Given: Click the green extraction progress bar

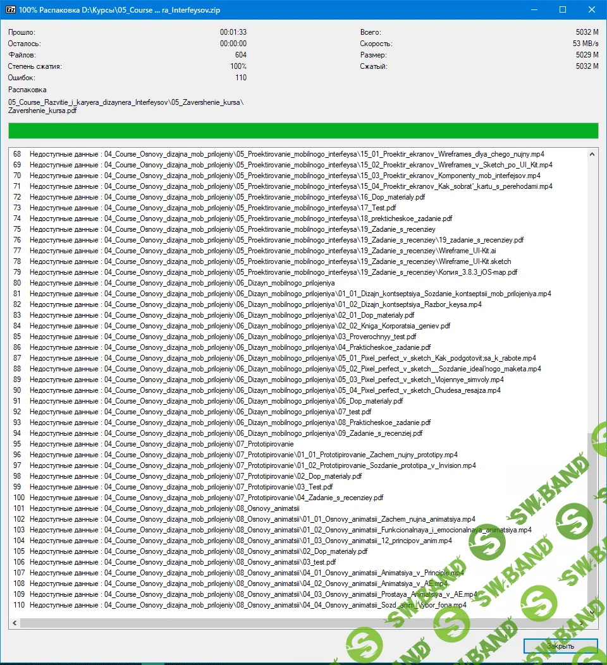Looking at the screenshot, I should coord(303,131).
